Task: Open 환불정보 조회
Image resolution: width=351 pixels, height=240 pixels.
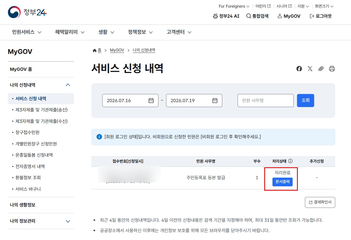Action: click(x=28, y=178)
